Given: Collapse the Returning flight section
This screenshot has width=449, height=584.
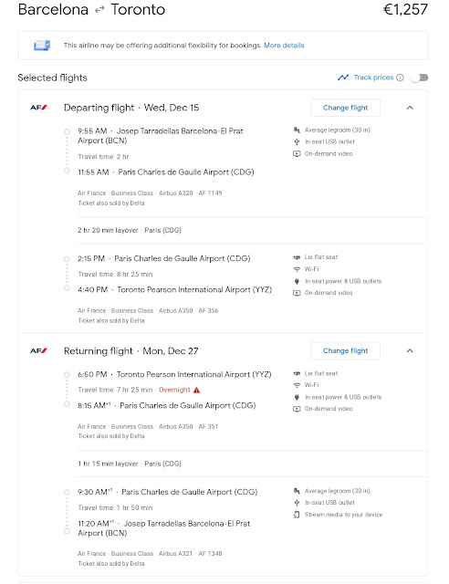Looking at the screenshot, I should tap(410, 350).
